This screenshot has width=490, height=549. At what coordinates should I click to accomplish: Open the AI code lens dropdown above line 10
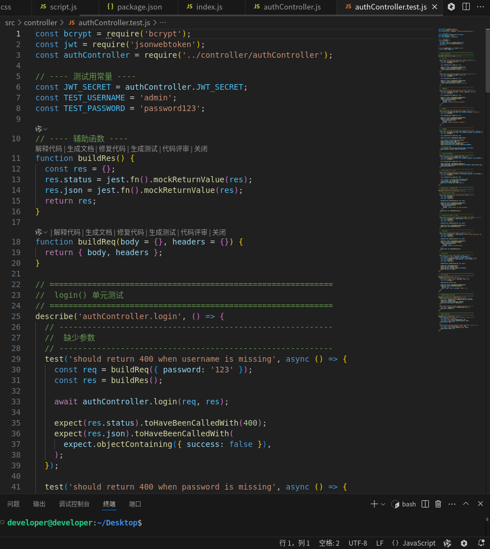coord(41,129)
